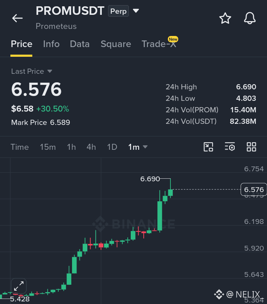Open picture-in-picture chart icon
This screenshot has height=304, width=267.
click(x=208, y=147)
